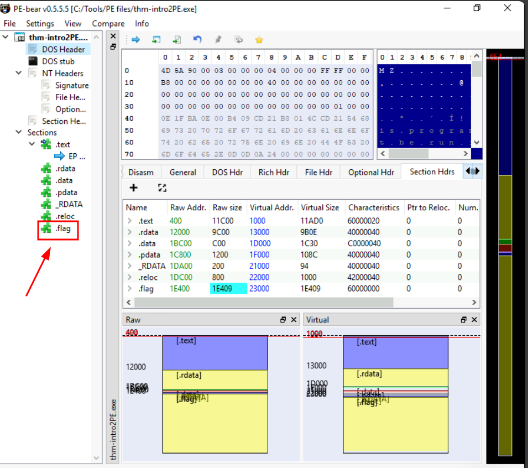Expand the .rdata row in section table
Screen dimensions: 528x468
click(129, 232)
